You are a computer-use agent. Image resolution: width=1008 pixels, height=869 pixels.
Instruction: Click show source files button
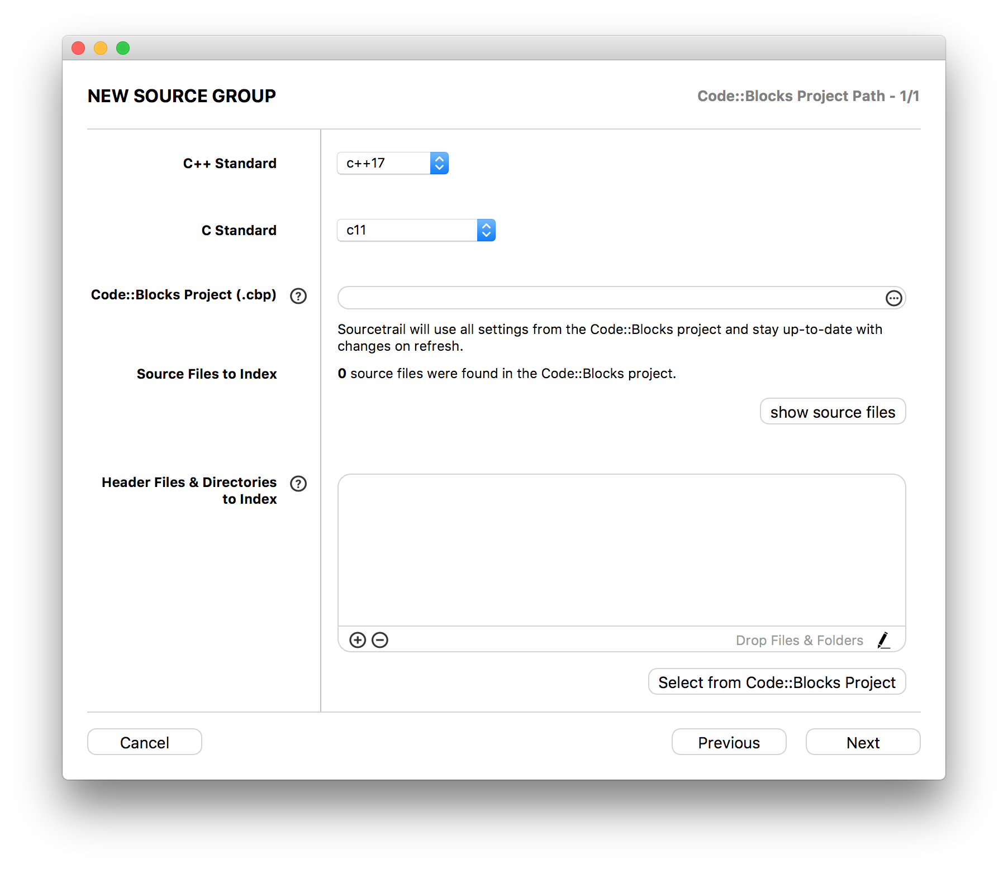[833, 412]
